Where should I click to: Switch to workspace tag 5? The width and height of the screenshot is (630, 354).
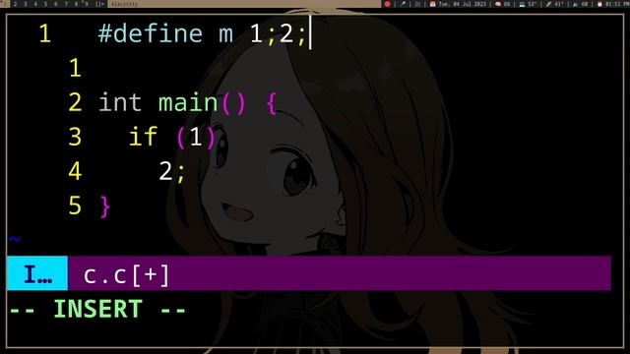click(x=45, y=4)
